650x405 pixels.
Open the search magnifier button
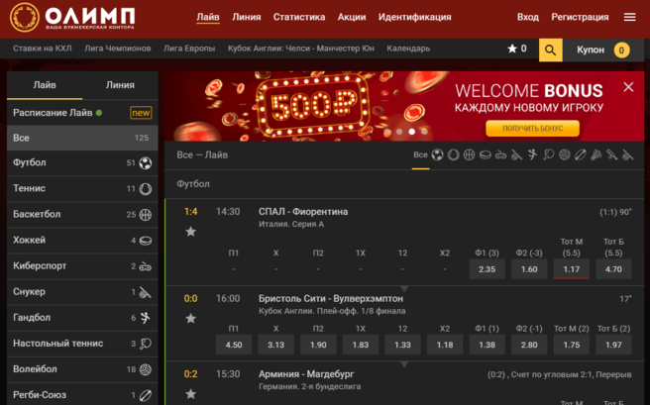[x=551, y=50]
